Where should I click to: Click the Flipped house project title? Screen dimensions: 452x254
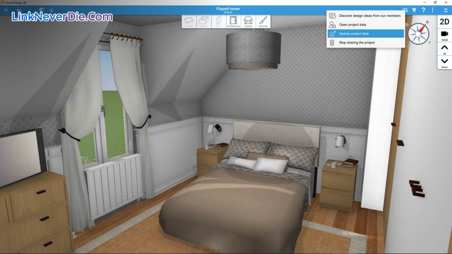(228, 9)
